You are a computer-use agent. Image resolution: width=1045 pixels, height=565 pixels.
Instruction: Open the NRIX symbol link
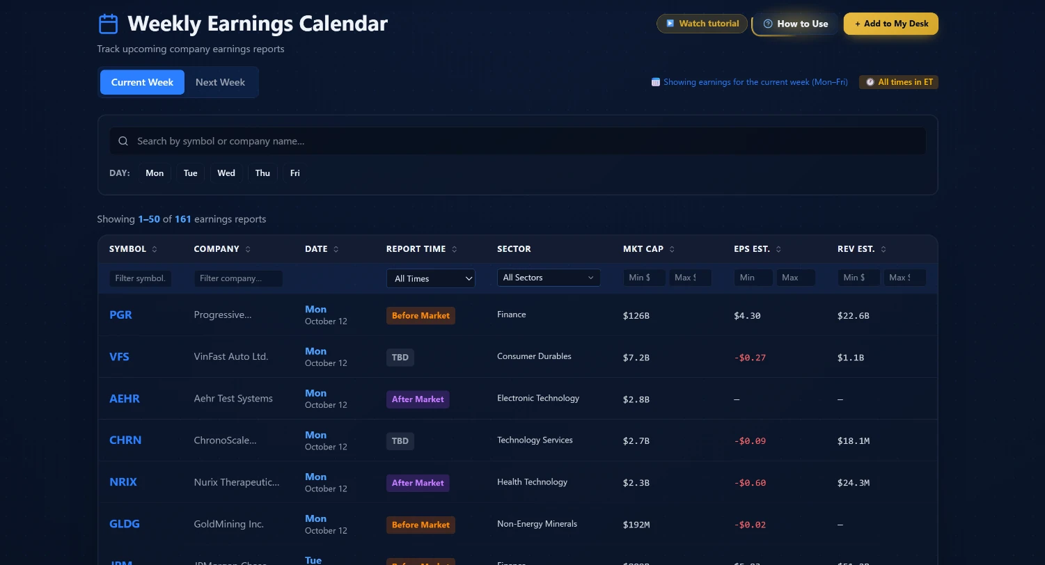pyautogui.click(x=123, y=482)
